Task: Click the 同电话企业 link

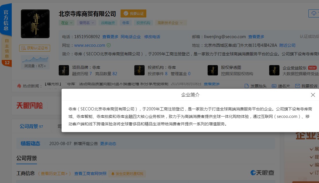Action: [x=131, y=37]
